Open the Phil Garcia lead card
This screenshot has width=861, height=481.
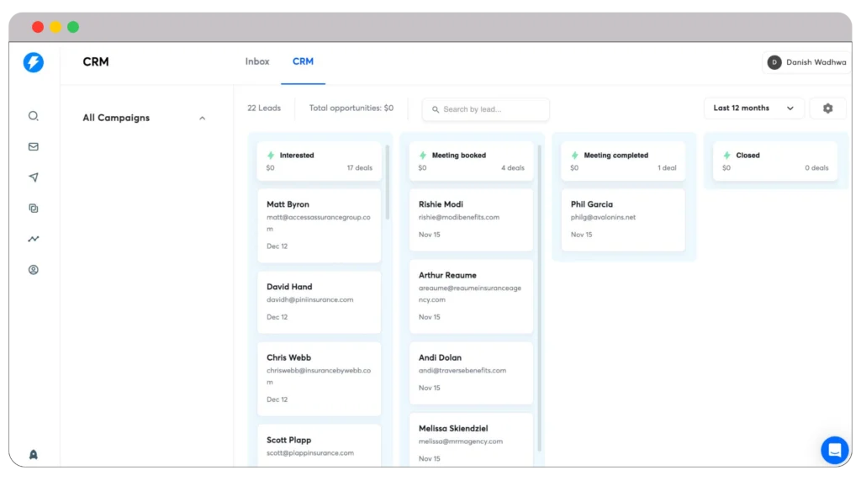click(622, 219)
